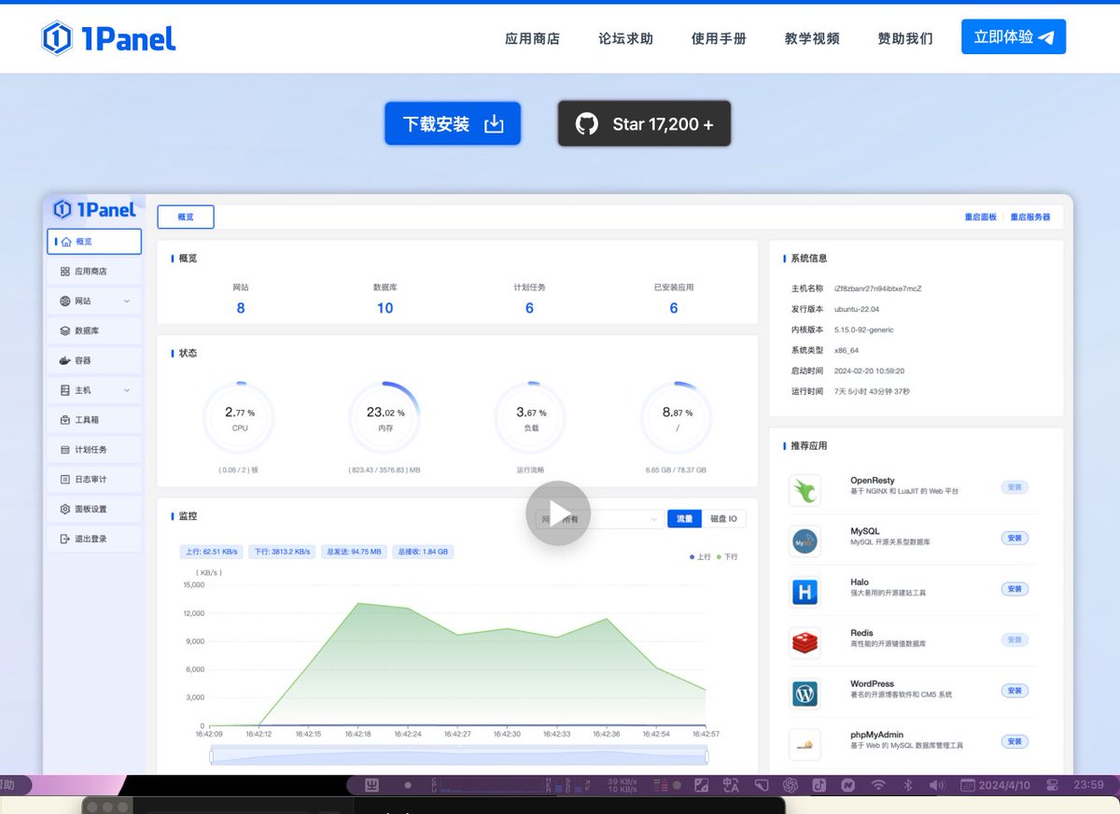Click the GitHub octocat icon

586,123
